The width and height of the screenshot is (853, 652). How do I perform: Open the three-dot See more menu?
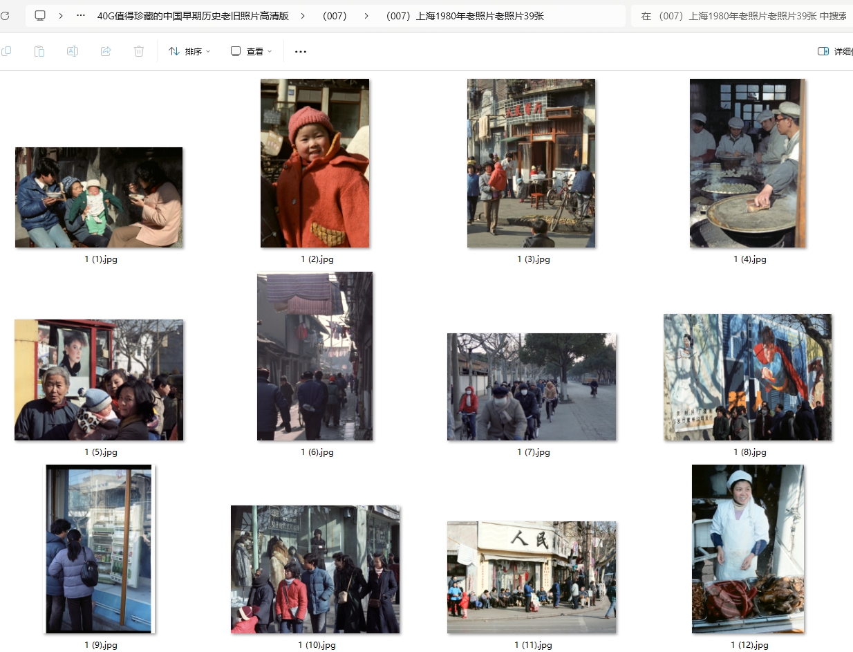(301, 51)
